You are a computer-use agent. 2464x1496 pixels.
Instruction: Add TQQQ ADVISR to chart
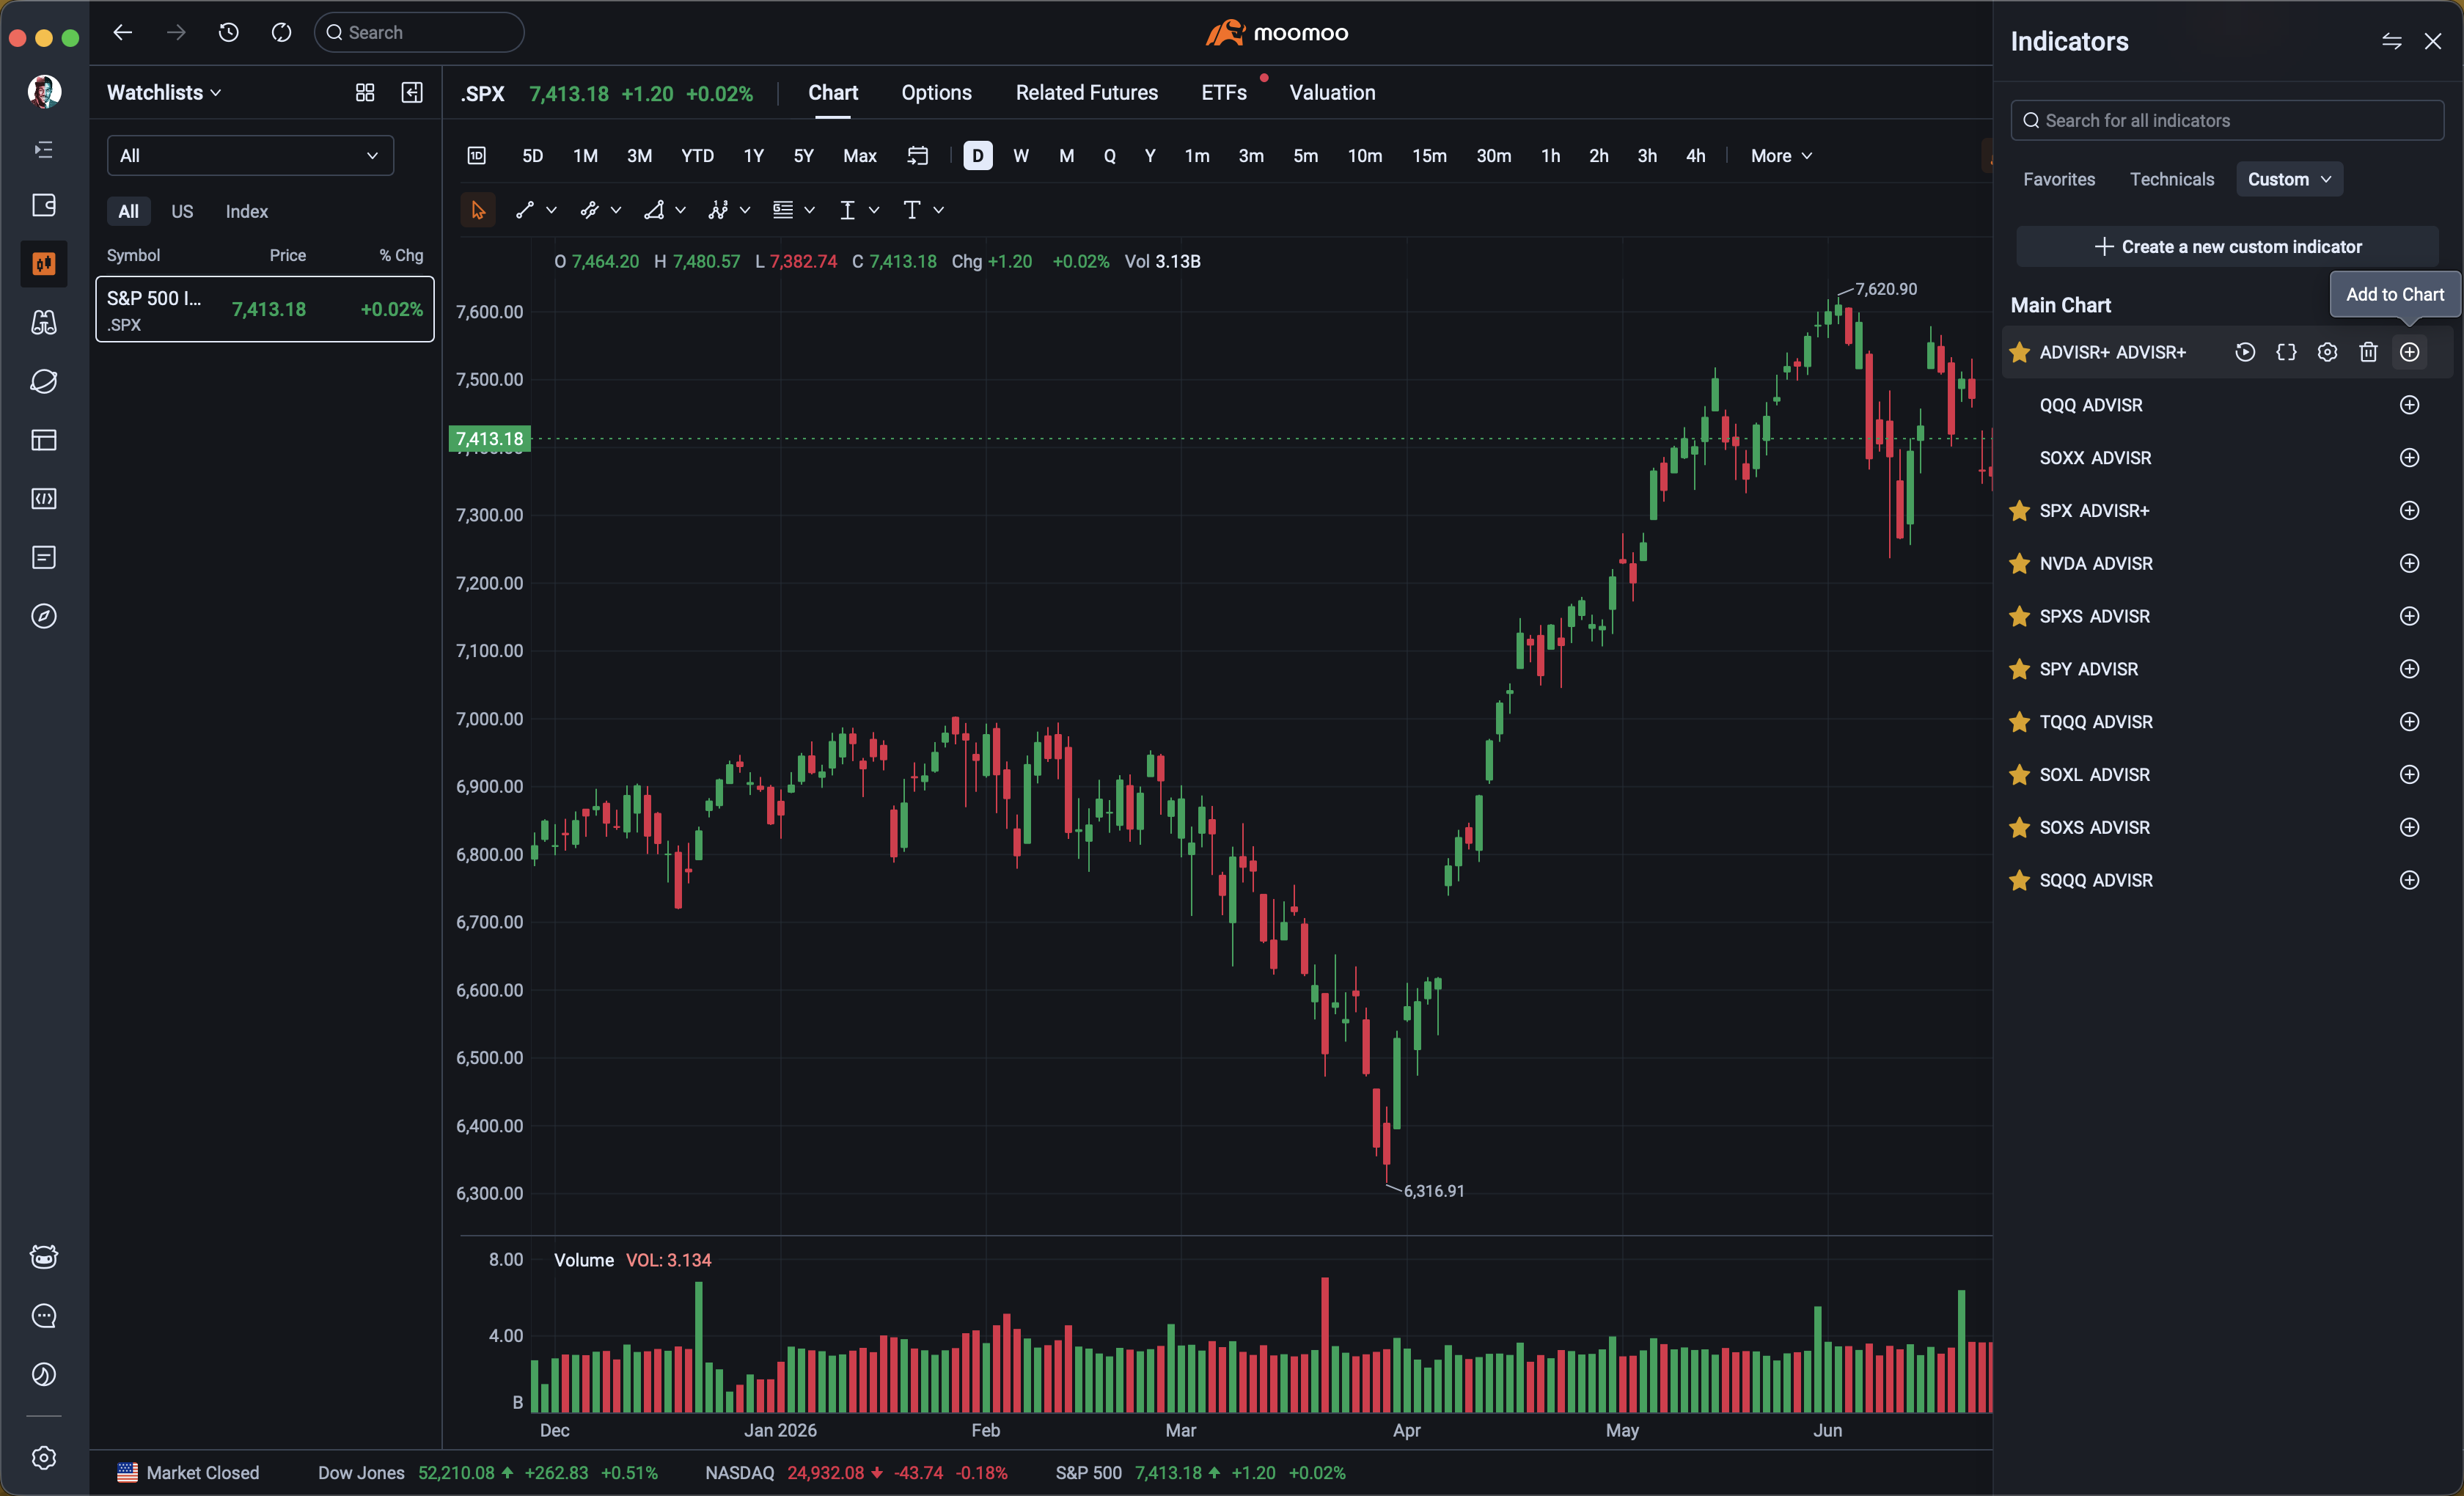point(2409,722)
